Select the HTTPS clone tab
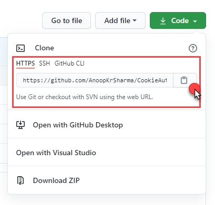This screenshot has height=205, width=215. (x=25, y=63)
